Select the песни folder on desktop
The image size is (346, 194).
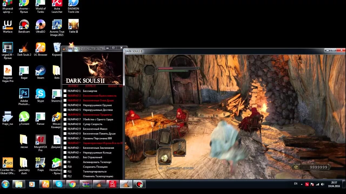coord(24,141)
